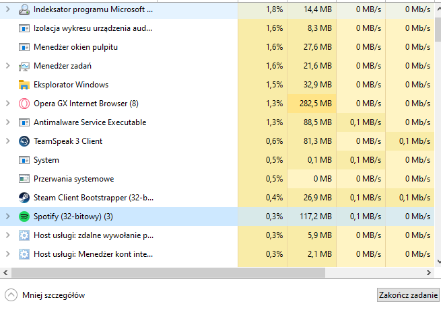
Task: Select the Steam Client Bootstrapper (32-b... name
Action: click(x=94, y=198)
